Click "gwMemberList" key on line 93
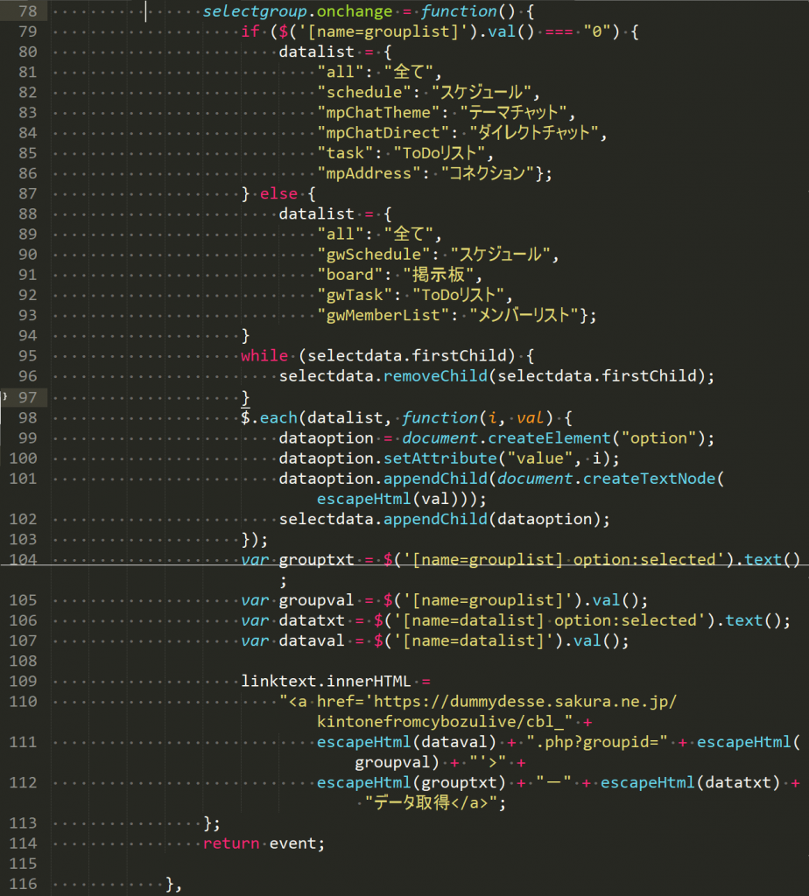 [383, 315]
